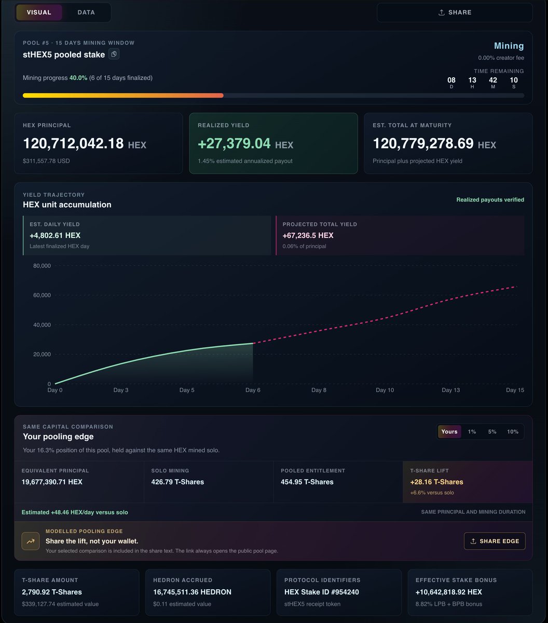The image size is (548, 623).
Task: Click 'Estimated +48.46 HEX/day versus solo' text
Action: pos(75,512)
